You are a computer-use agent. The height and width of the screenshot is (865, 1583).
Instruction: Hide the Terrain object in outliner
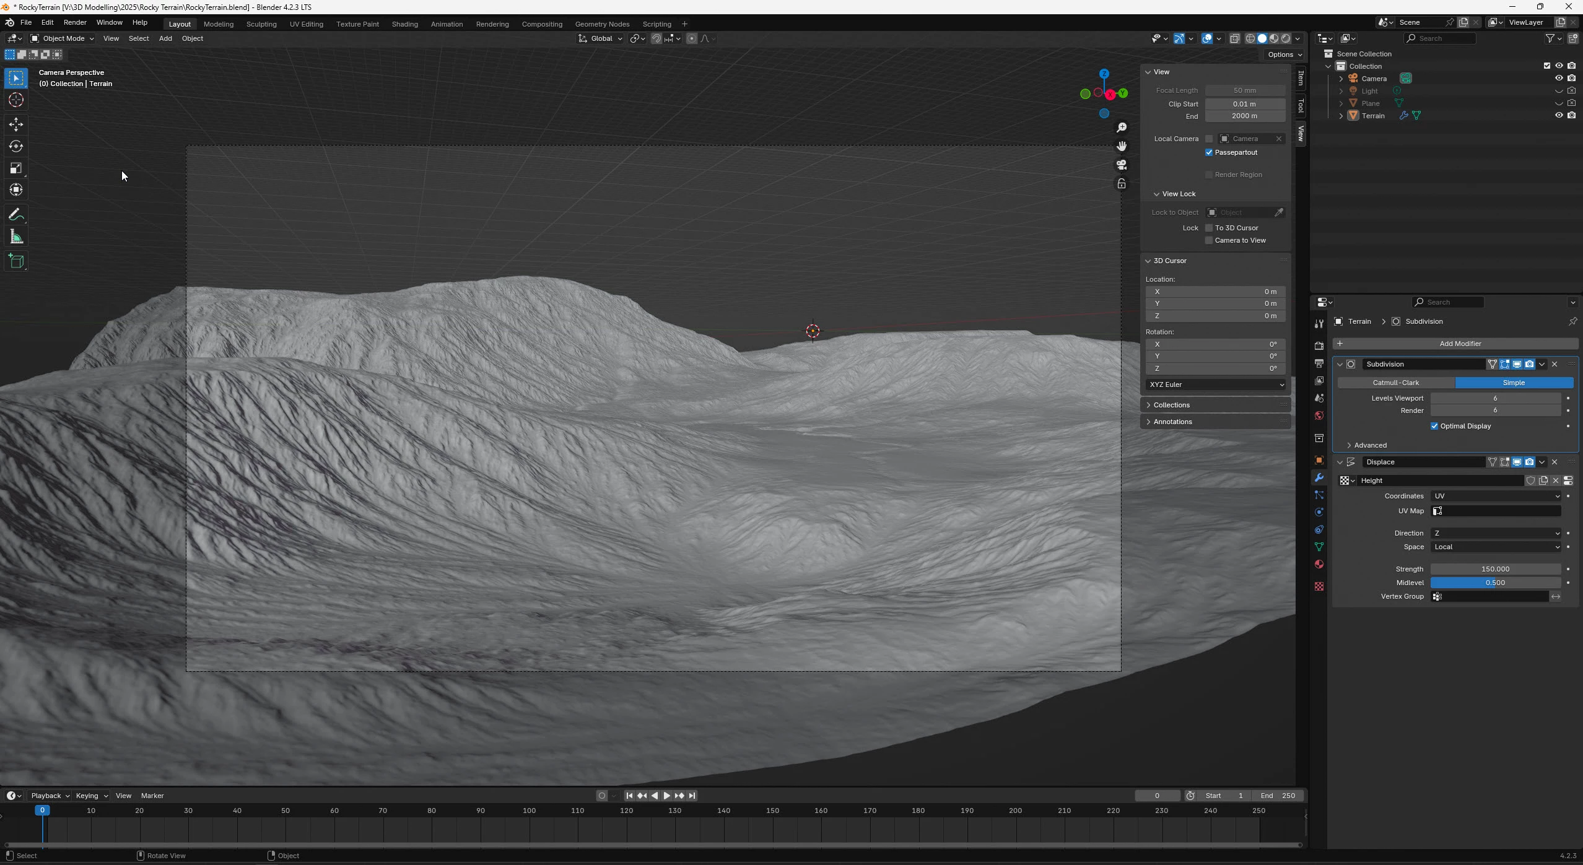coord(1559,115)
